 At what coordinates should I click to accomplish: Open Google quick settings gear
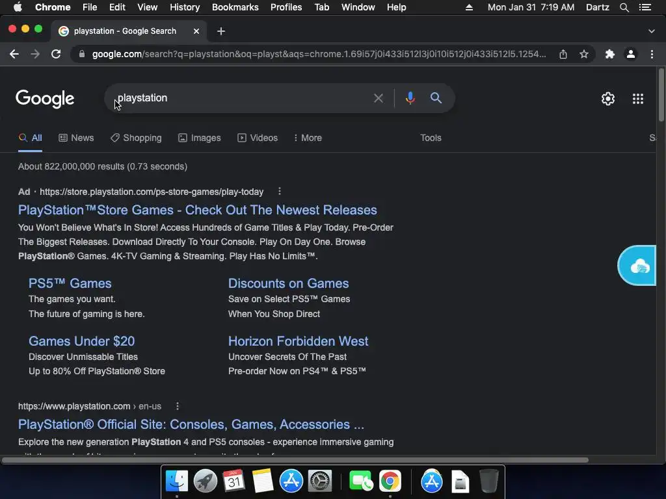pos(608,99)
